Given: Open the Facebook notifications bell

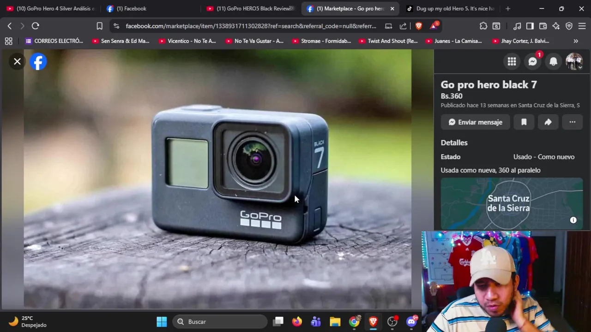Looking at the screenshot, I should pos(553,61).
